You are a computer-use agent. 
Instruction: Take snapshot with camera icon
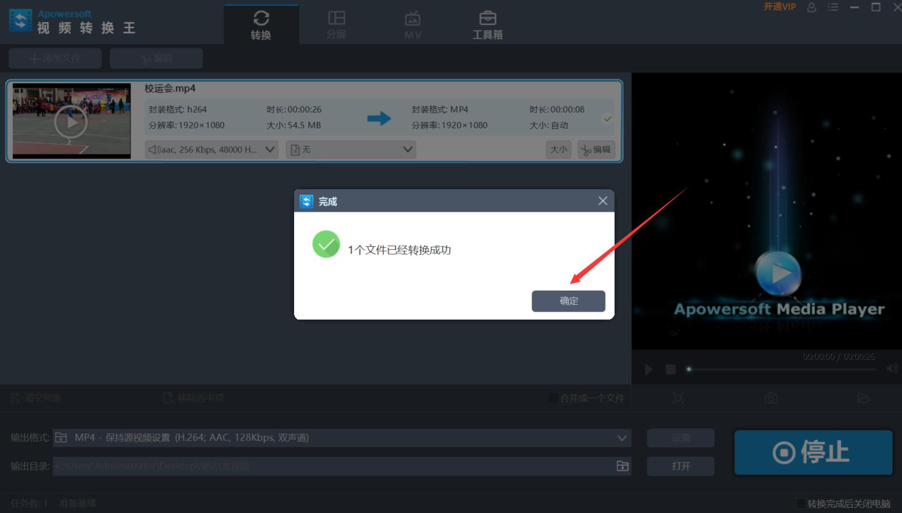tap(771, 399)
